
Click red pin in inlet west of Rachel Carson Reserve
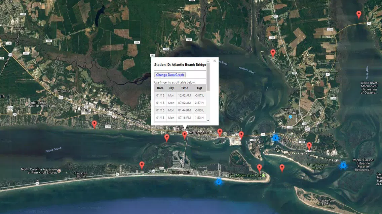(282, 168)
